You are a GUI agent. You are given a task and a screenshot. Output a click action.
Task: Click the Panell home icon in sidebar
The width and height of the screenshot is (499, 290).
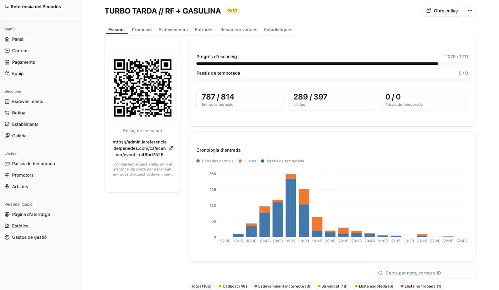coord(7,39)
